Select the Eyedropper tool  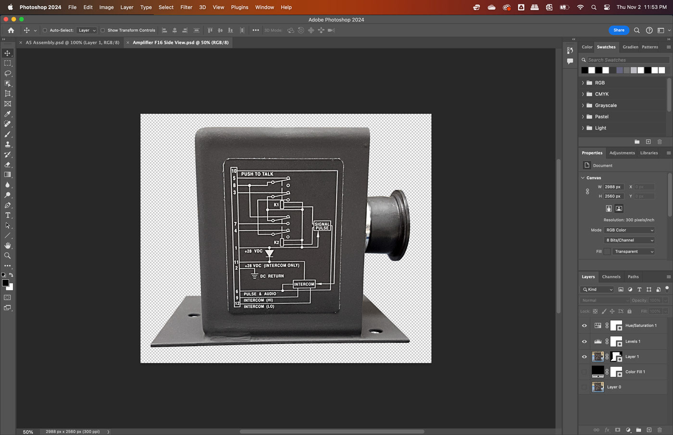(x=8, y=114)
